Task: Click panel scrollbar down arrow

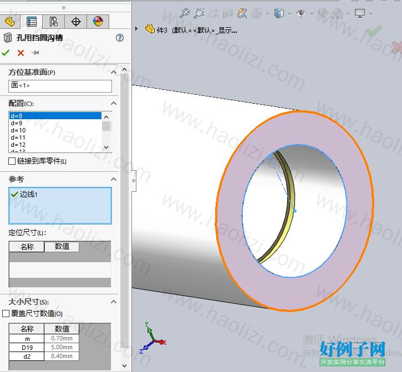Action: pyautogui.click(x=124, y=365)
